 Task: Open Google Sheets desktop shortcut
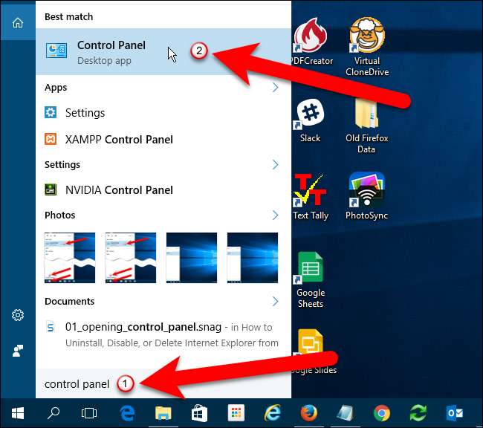point(311,280)
